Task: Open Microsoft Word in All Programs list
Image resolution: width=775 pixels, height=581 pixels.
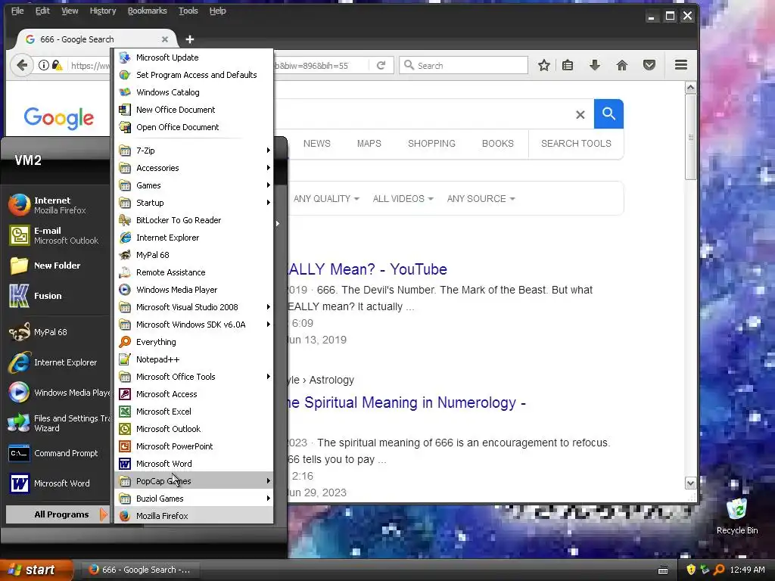Action: 193,464
